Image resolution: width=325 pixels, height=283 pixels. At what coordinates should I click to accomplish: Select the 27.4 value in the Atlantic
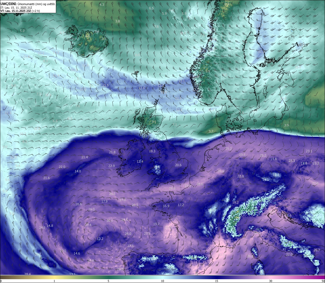pos(88,225)
